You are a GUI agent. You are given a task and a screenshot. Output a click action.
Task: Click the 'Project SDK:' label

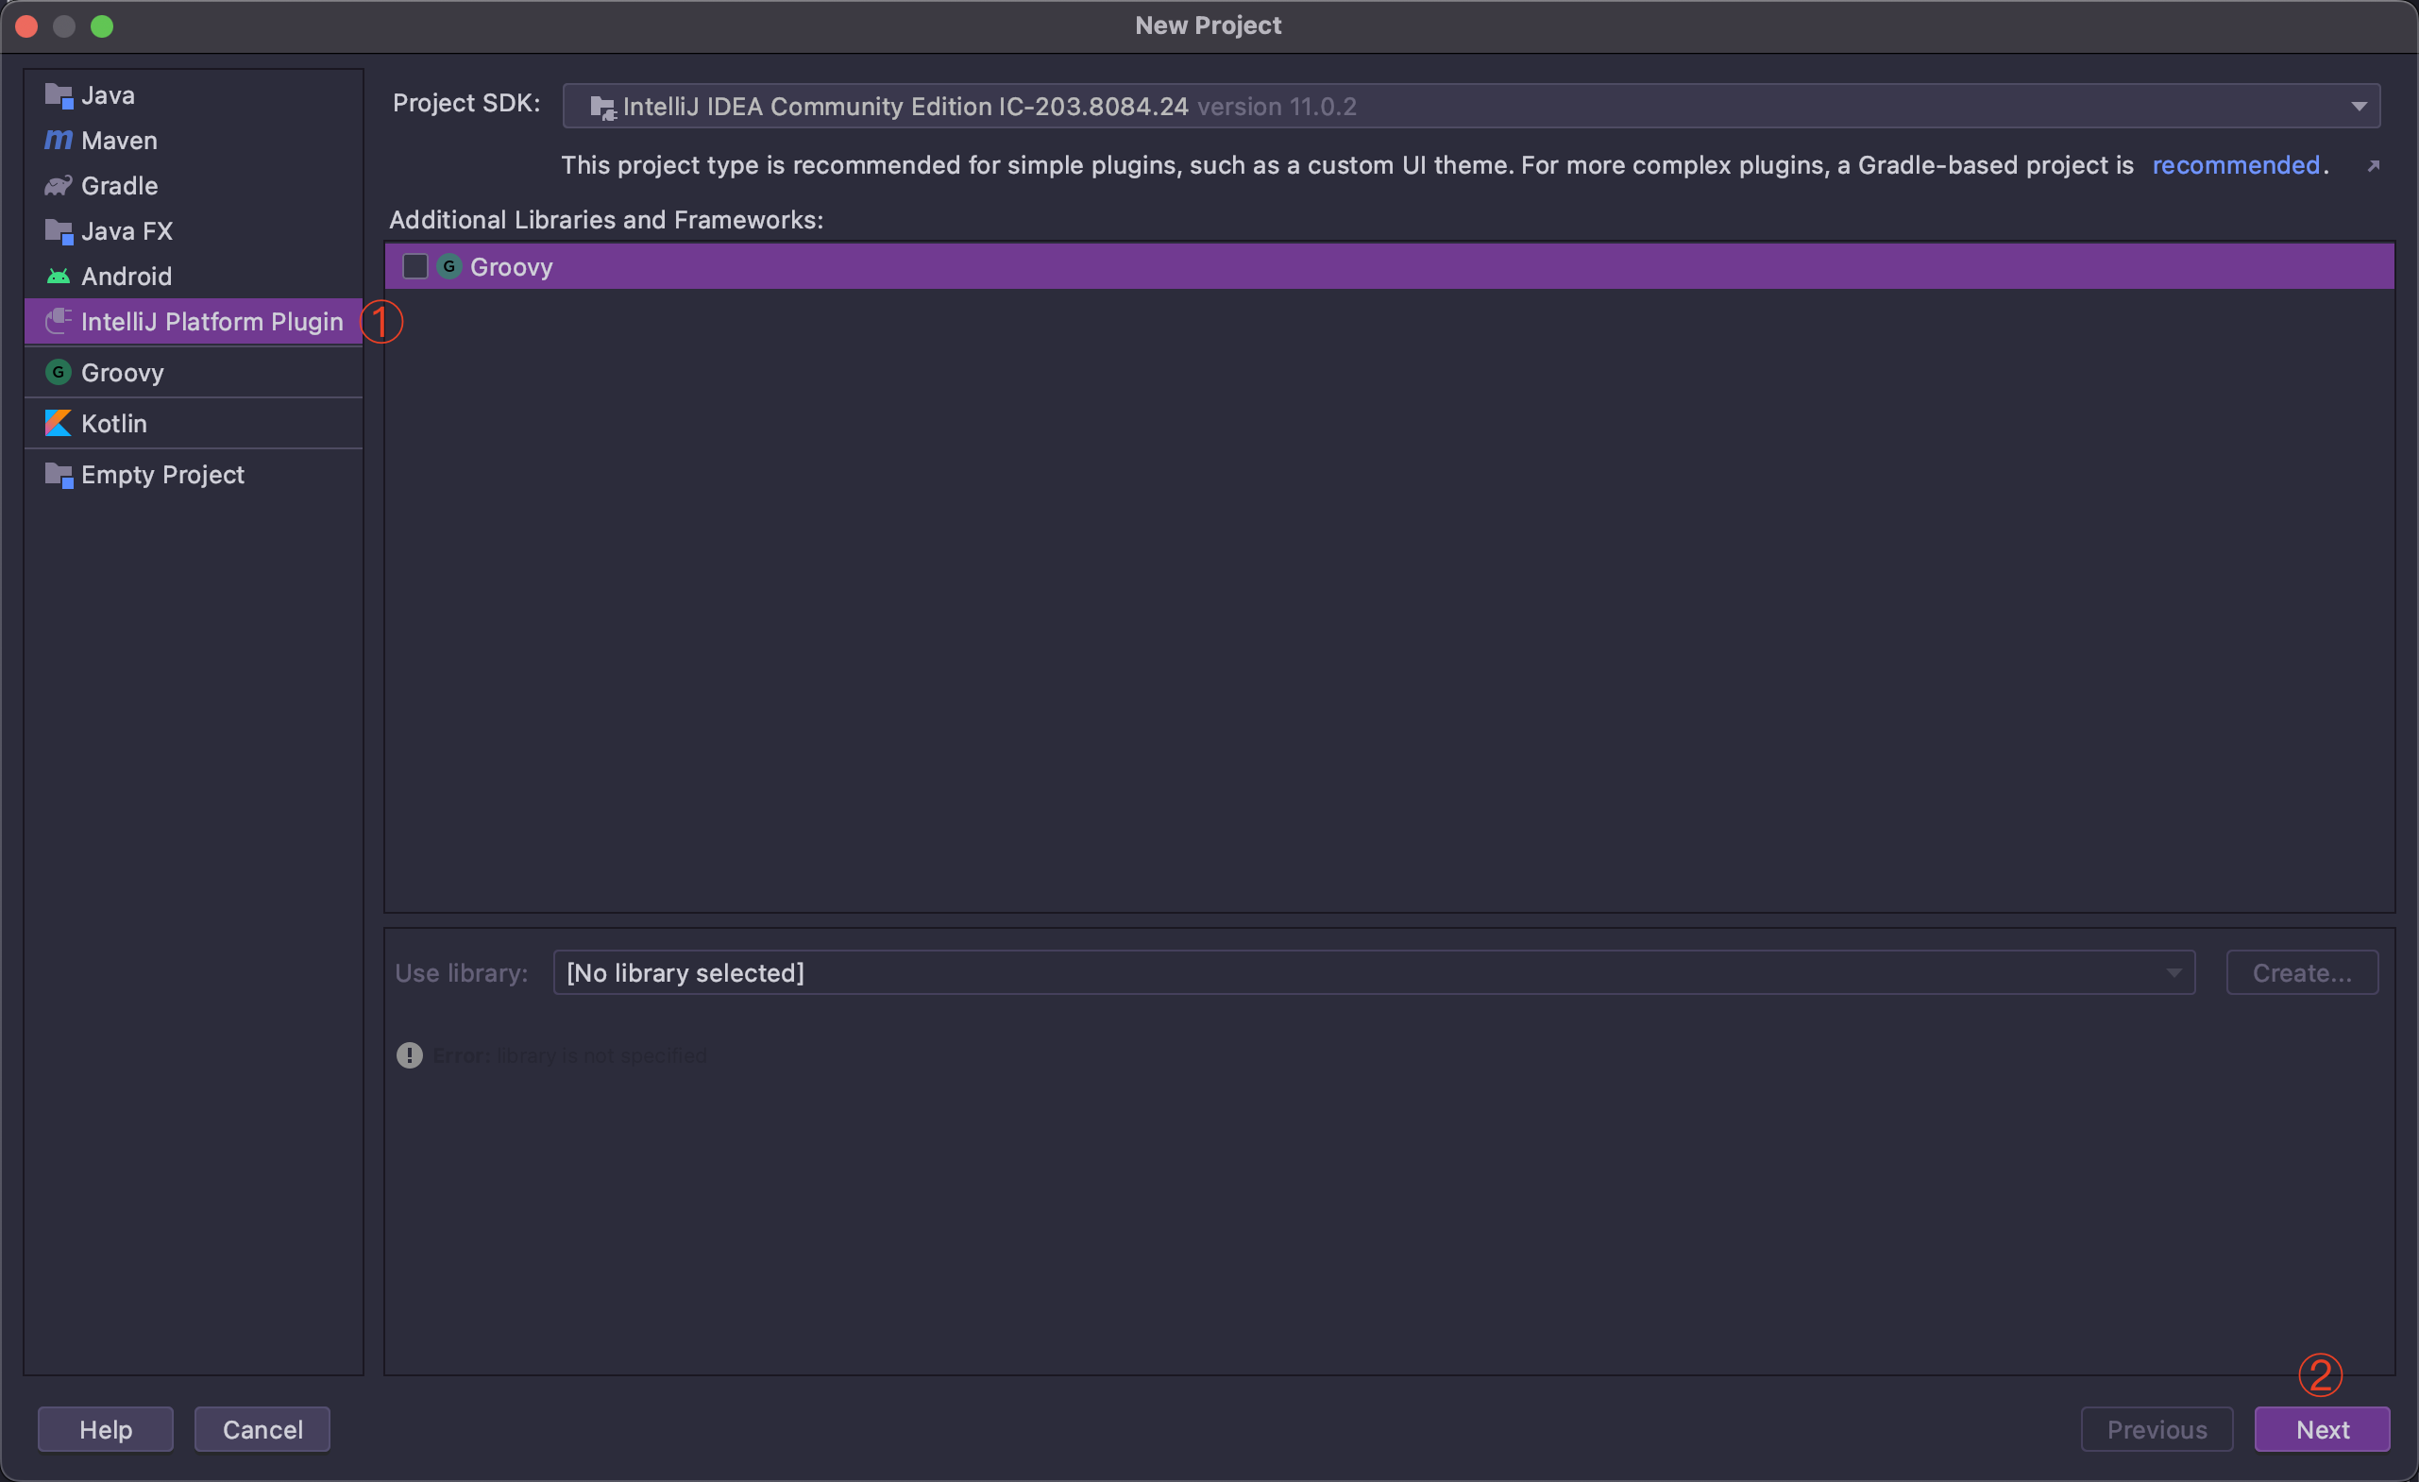[x=466, y=103]
